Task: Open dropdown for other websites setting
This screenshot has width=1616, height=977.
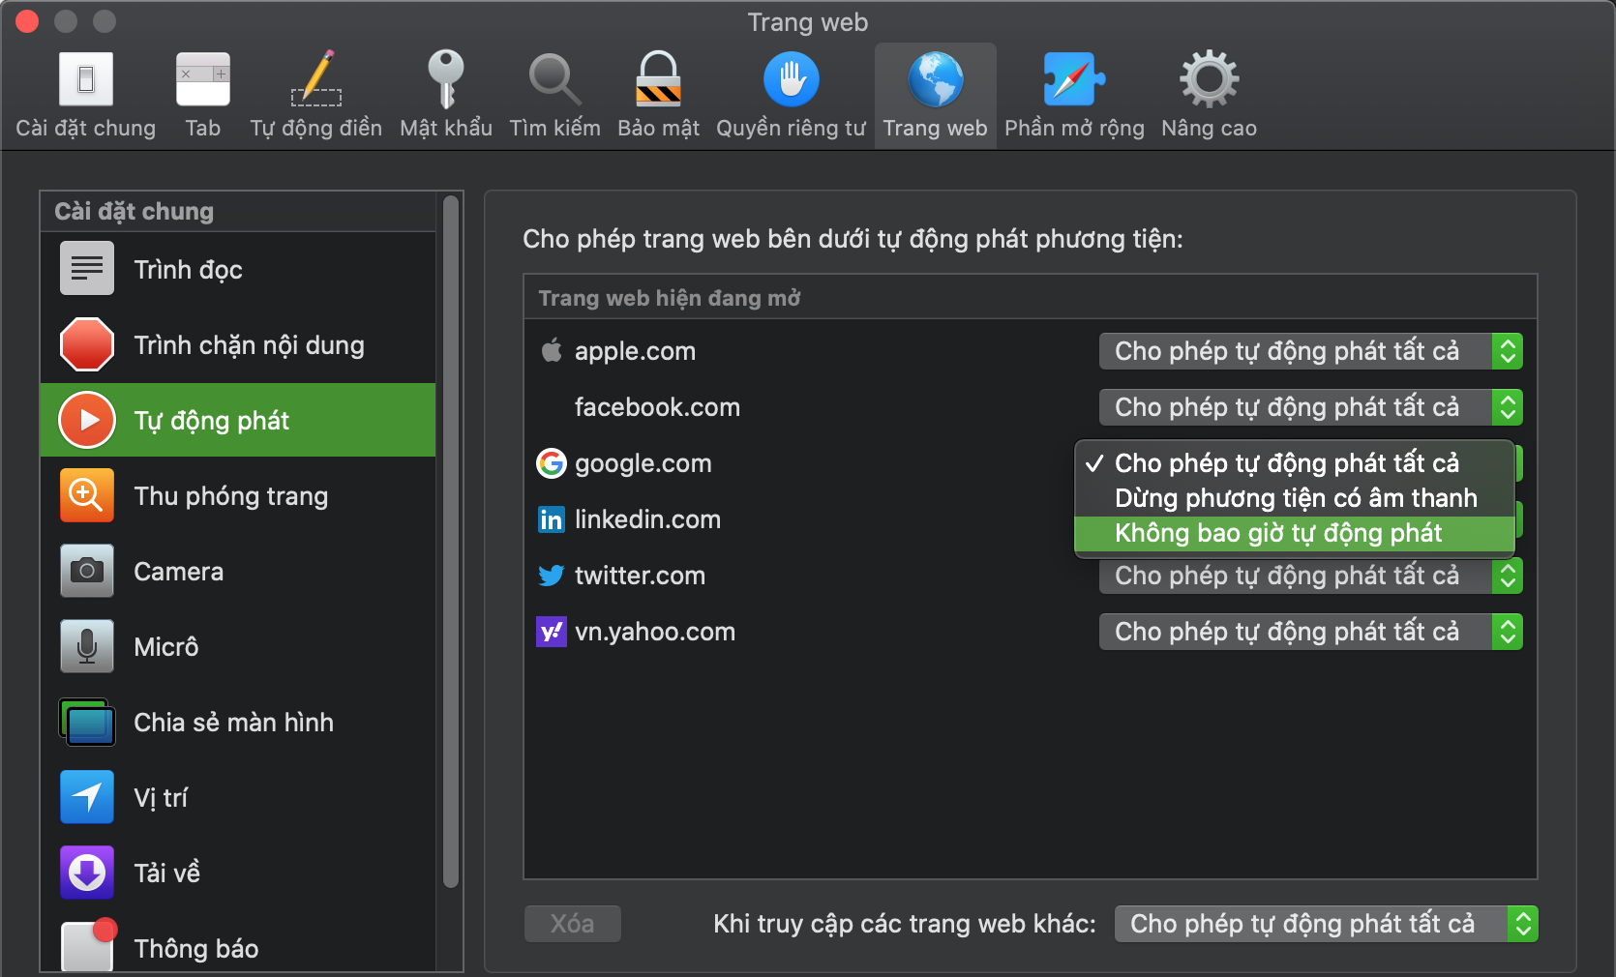Action: pos(1326,924)
